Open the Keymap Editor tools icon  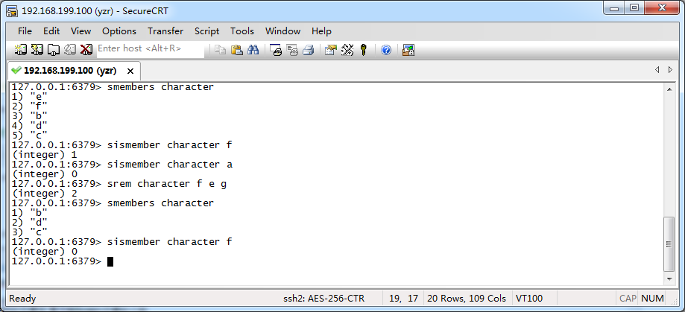coord(347,50)
